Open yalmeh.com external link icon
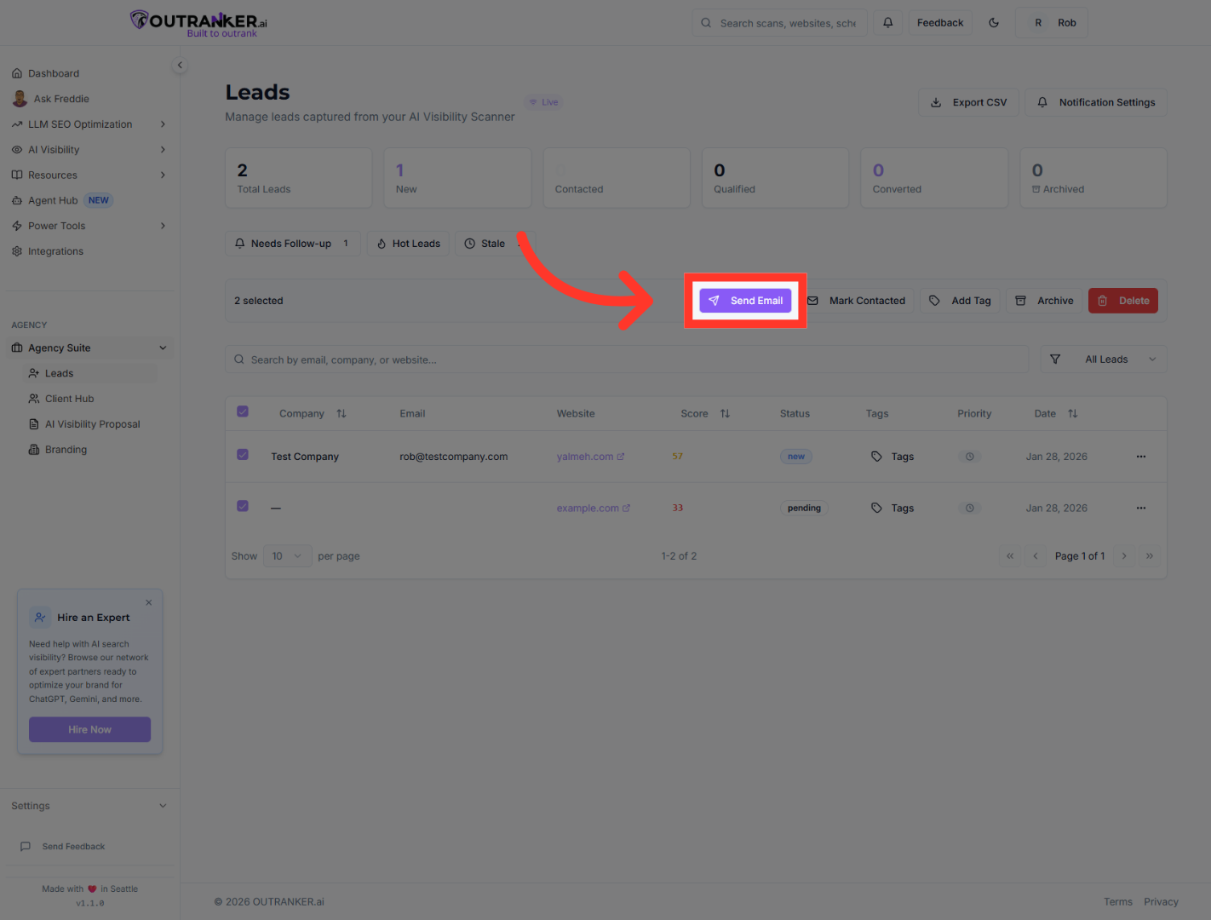This screenshot has width=1211, height=920. 621,457
